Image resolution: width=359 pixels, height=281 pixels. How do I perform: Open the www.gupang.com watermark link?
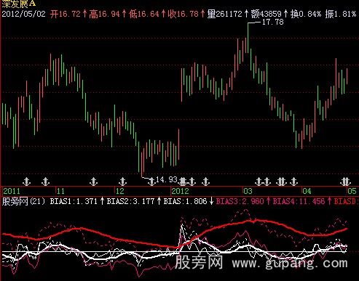[x=290, y=263]
